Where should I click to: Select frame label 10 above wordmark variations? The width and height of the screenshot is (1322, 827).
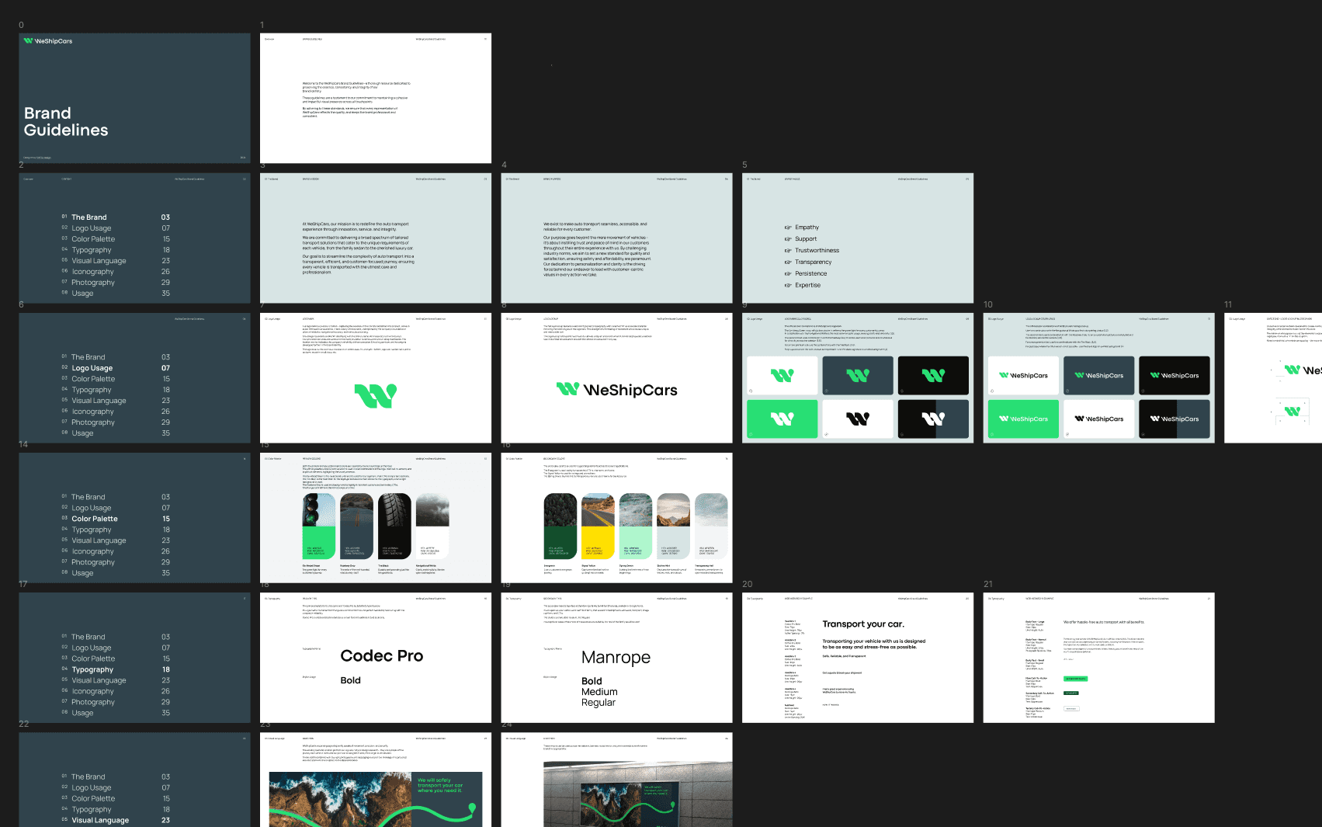987,304
